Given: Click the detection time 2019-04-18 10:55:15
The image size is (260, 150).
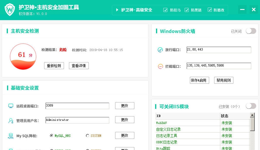Looking at the screenshot, I should click(106, 50).
